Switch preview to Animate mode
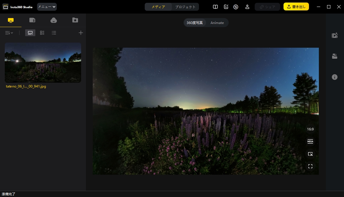Viewport: 344px width, 197px height. (217, 23)
